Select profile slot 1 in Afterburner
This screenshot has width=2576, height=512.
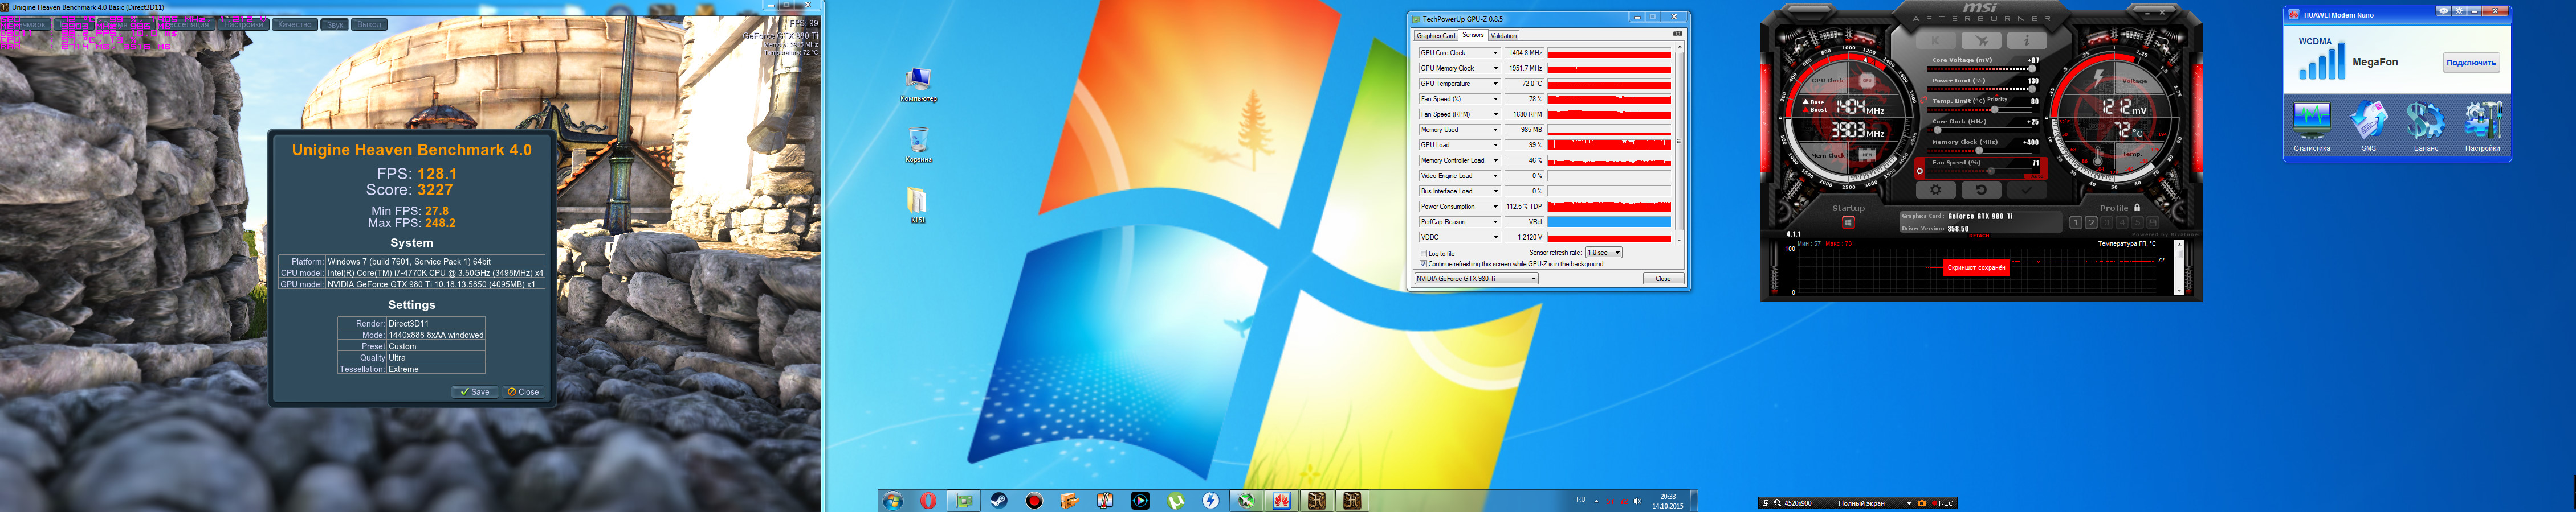click(2076, 222)
